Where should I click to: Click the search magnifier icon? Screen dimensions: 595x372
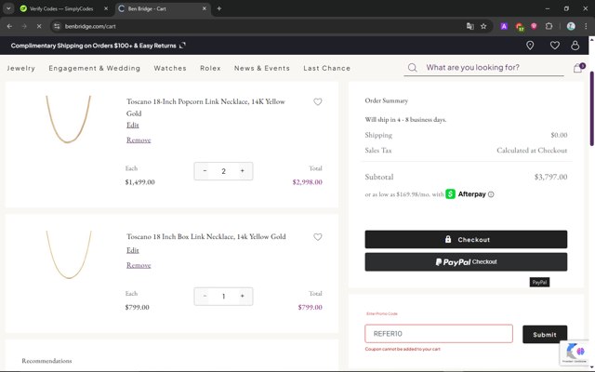coord(413,68)
